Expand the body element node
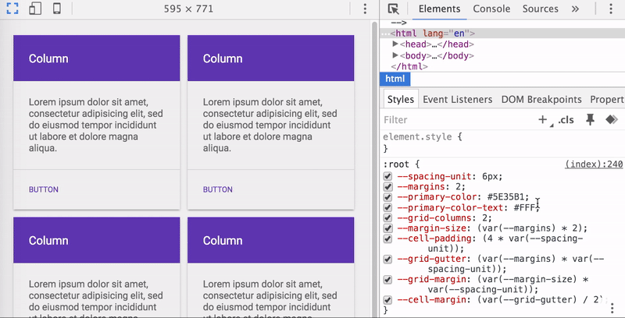Screen dimensions: 625x318 pos(395,55)
